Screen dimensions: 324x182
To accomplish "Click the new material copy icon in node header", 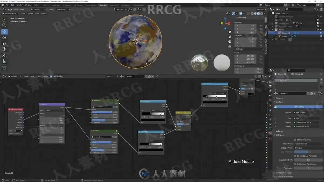I will tap(150, 76).
